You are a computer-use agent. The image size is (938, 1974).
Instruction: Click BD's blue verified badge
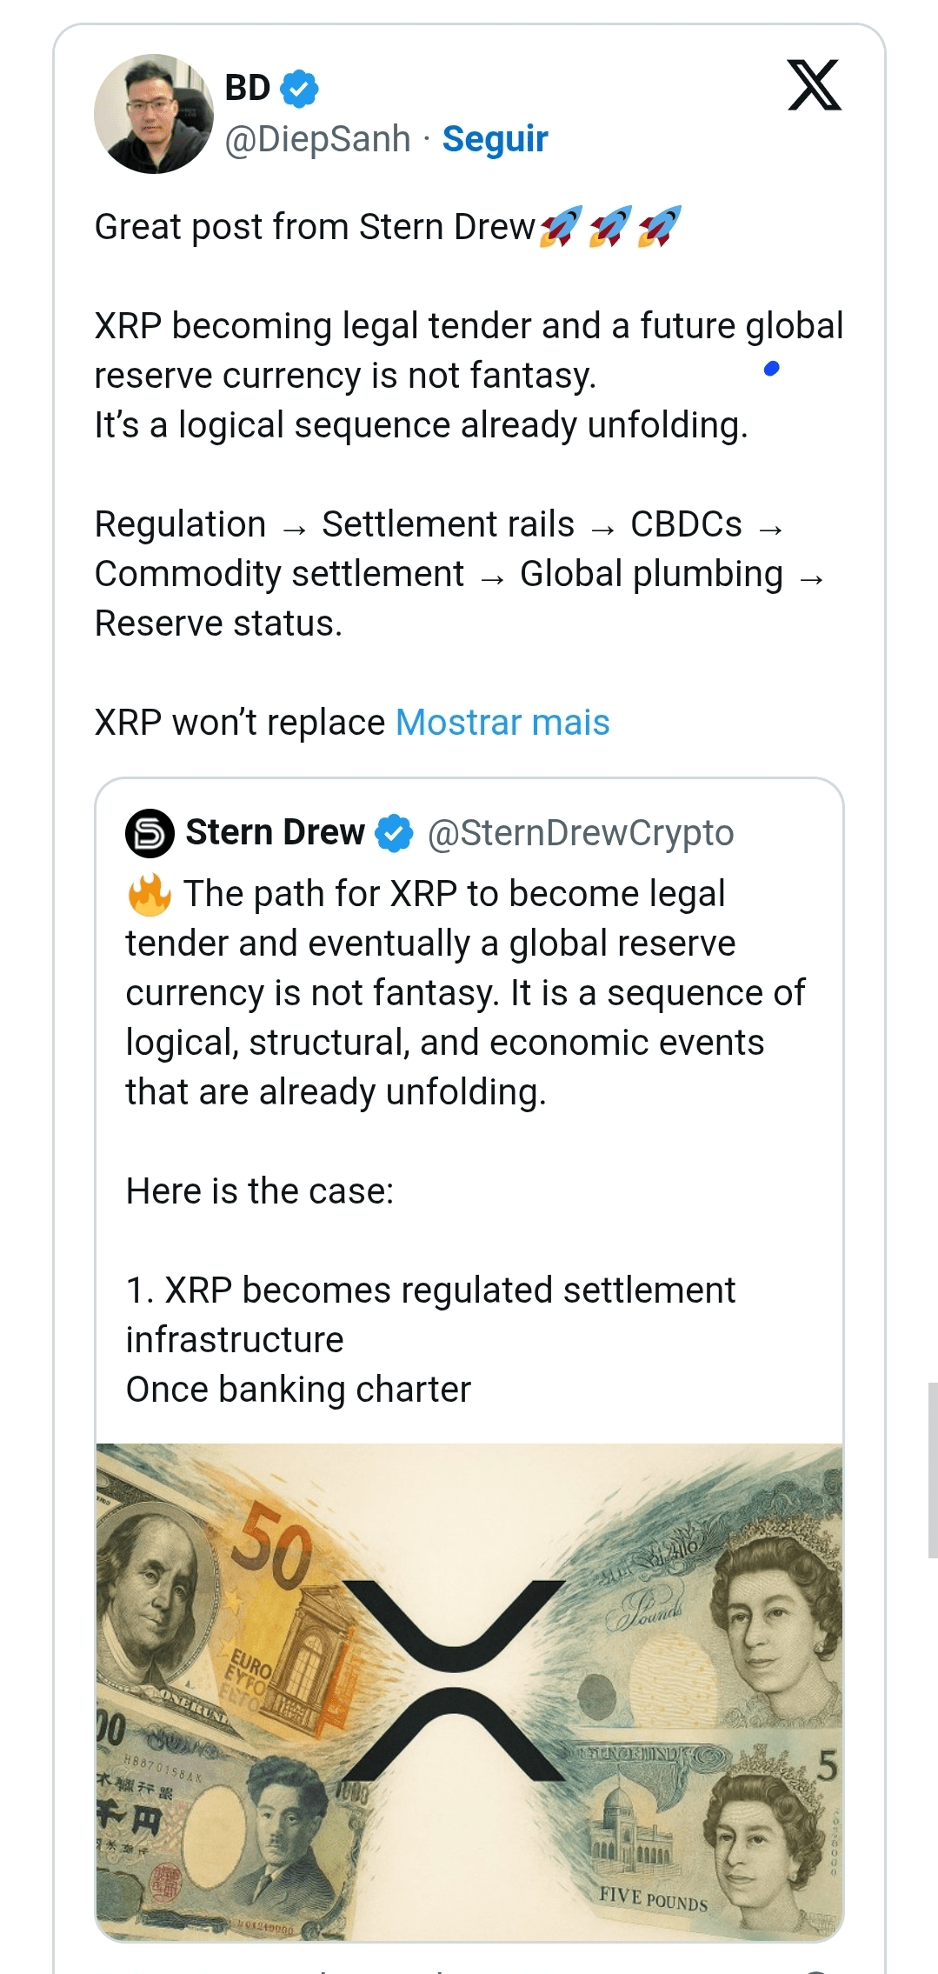tap(300, 89)
